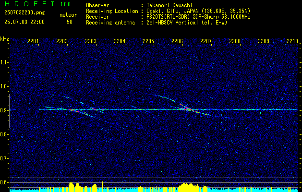Click the 2207 time marker
The image size is (302, 192).
tap(206, 41)
